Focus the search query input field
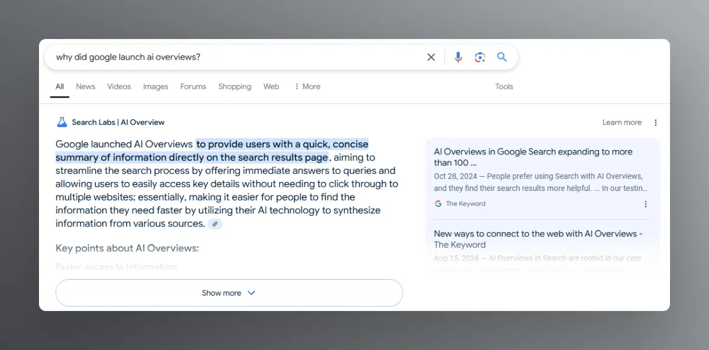Screen dimensions: 709x350 (236, 57)
